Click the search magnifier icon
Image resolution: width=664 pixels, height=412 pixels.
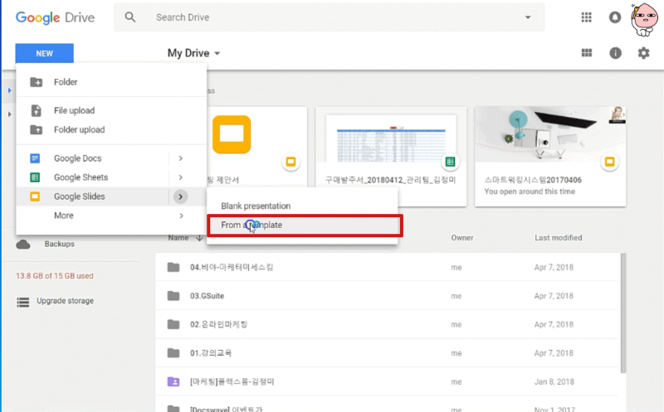[130, 17]
